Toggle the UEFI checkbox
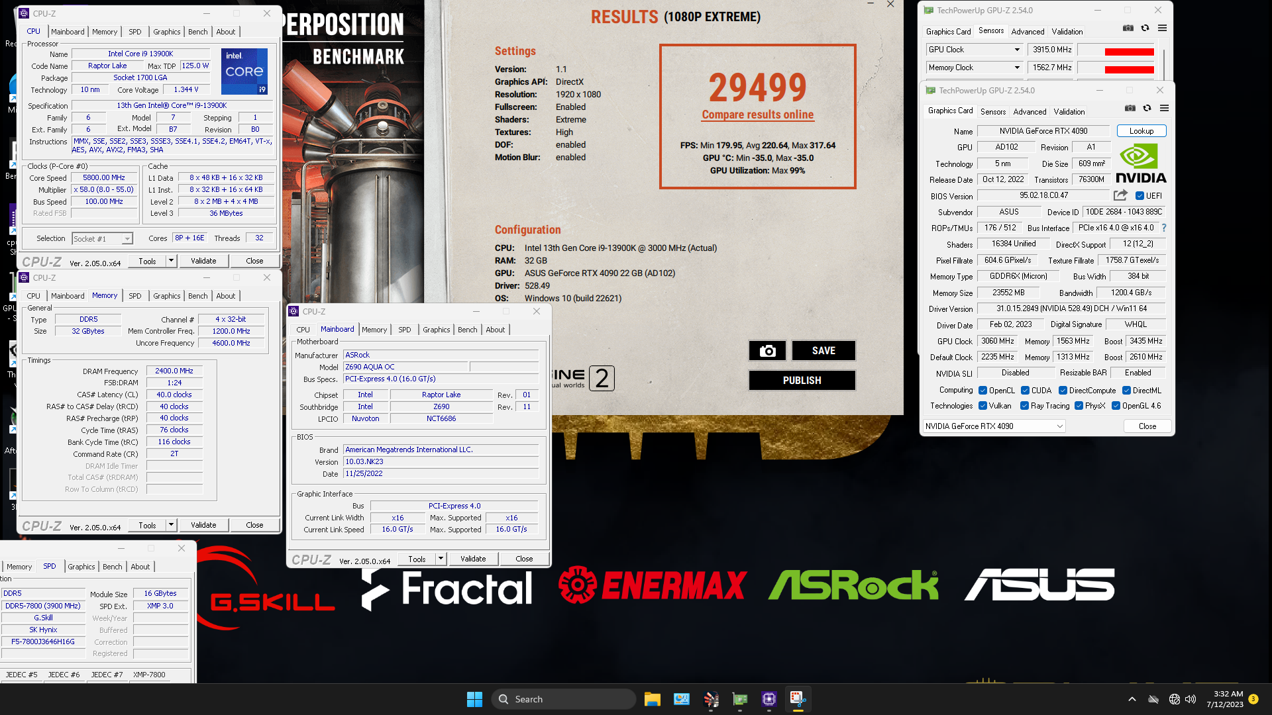 [x=1139, y=196]
